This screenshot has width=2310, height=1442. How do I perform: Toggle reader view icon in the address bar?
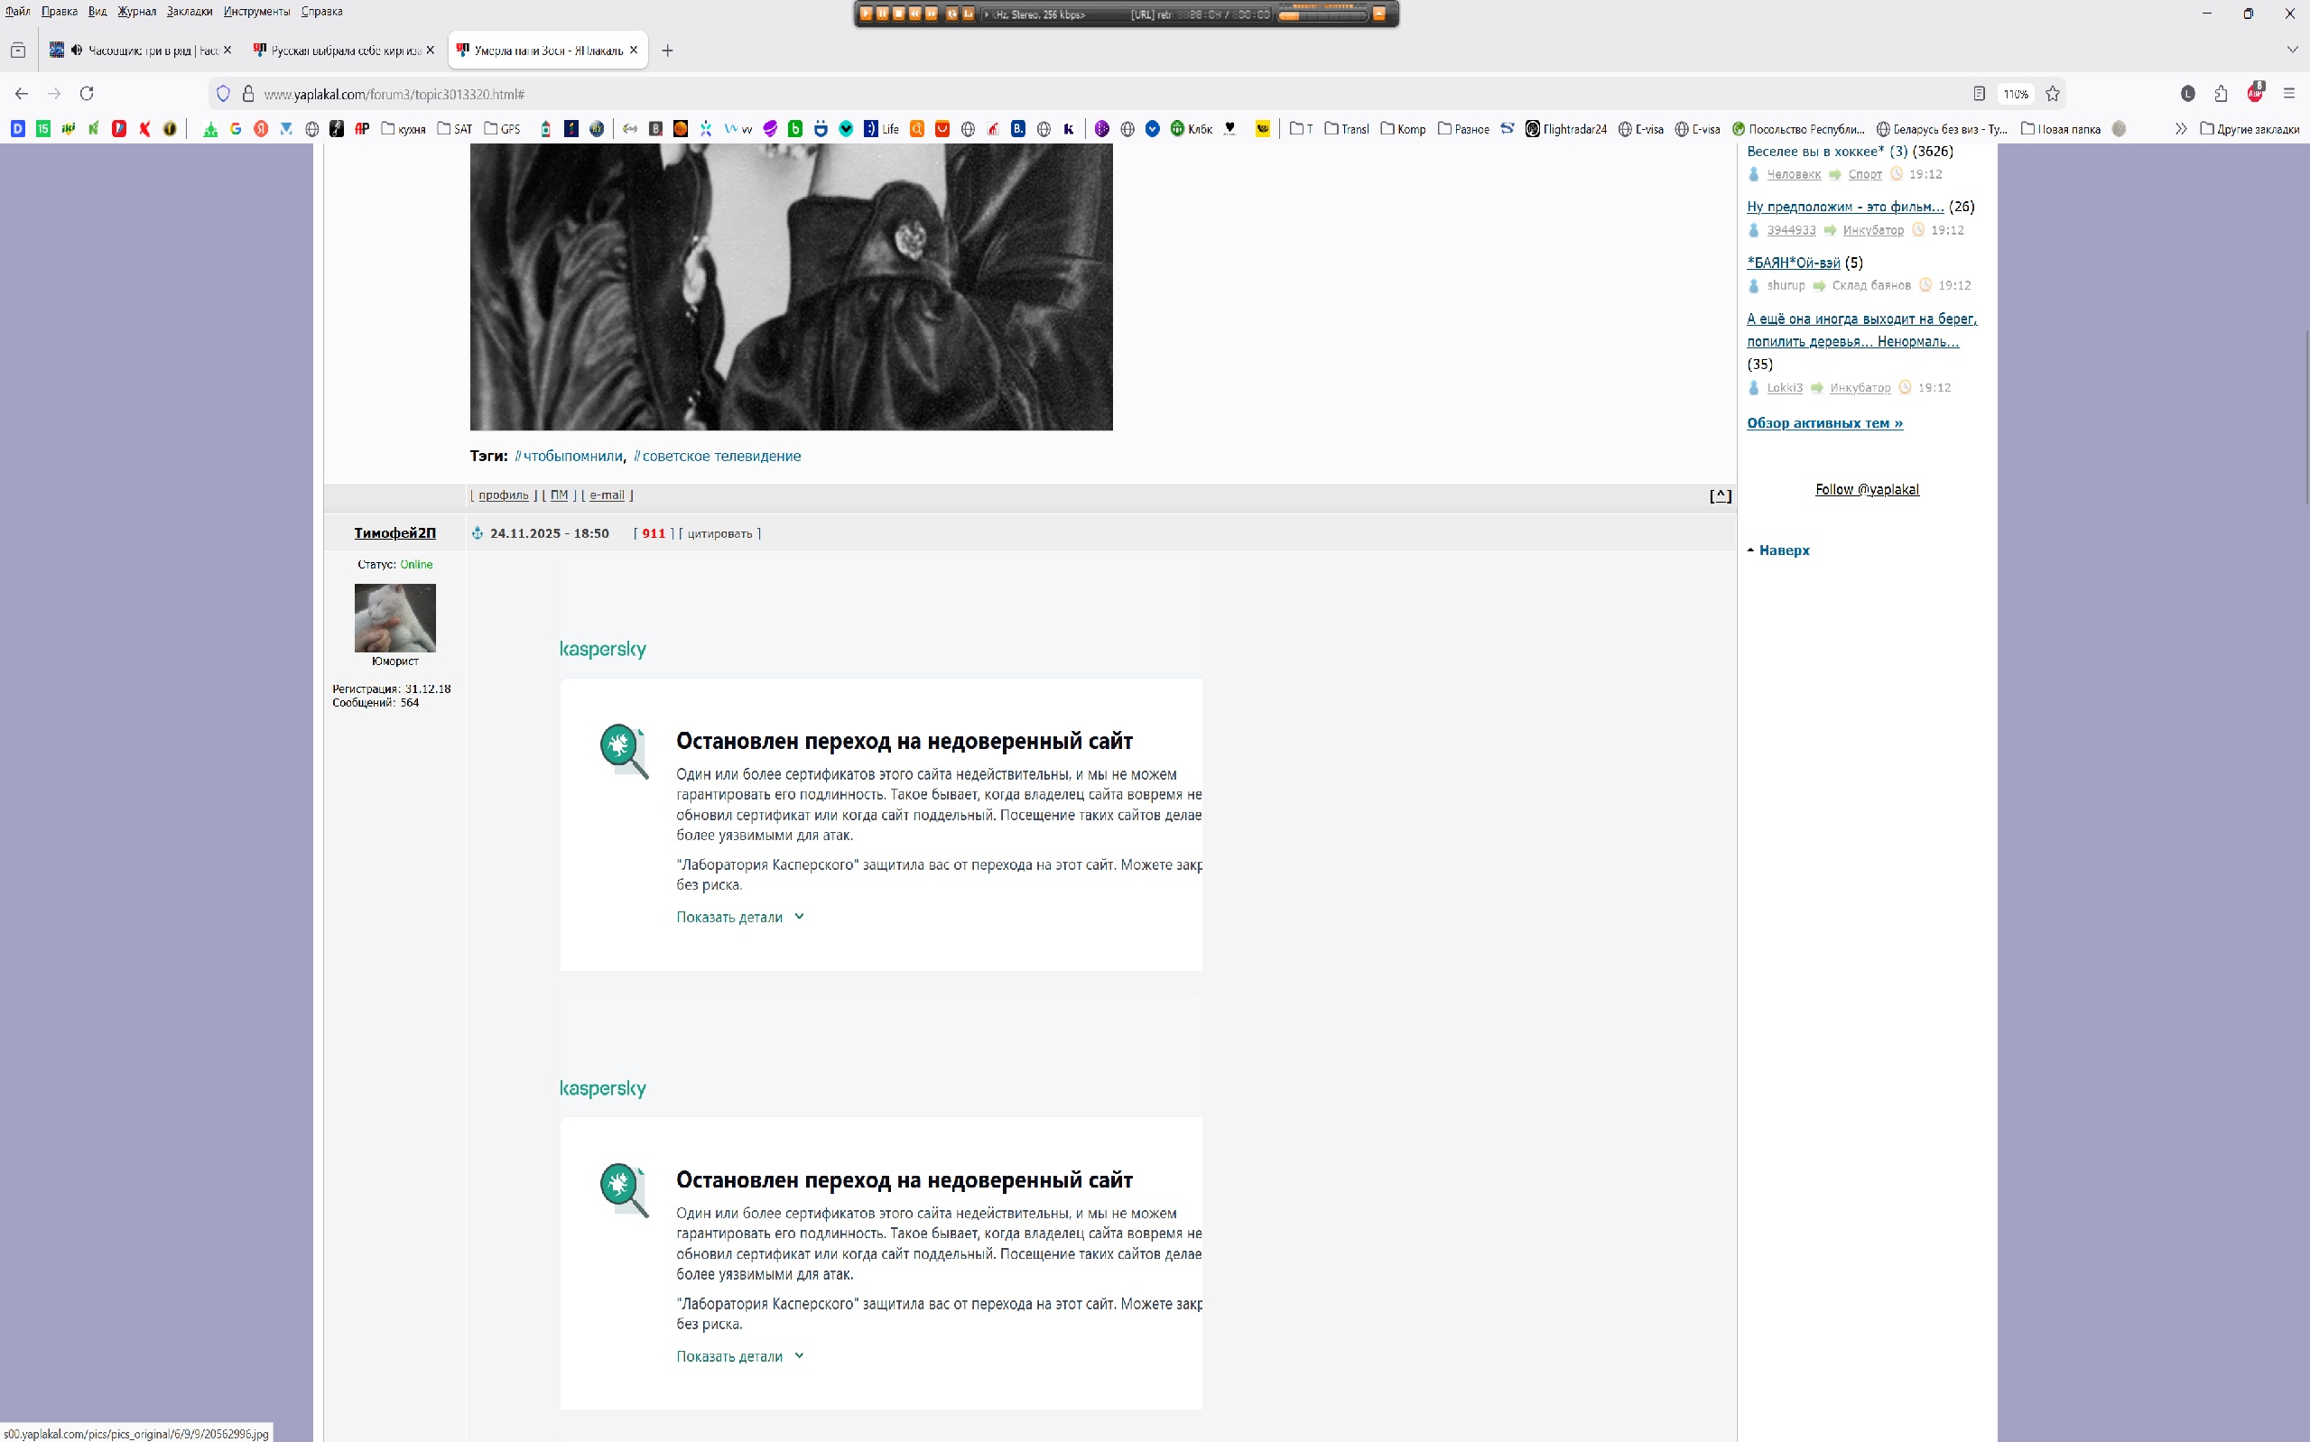click(x=1979, y=94)
